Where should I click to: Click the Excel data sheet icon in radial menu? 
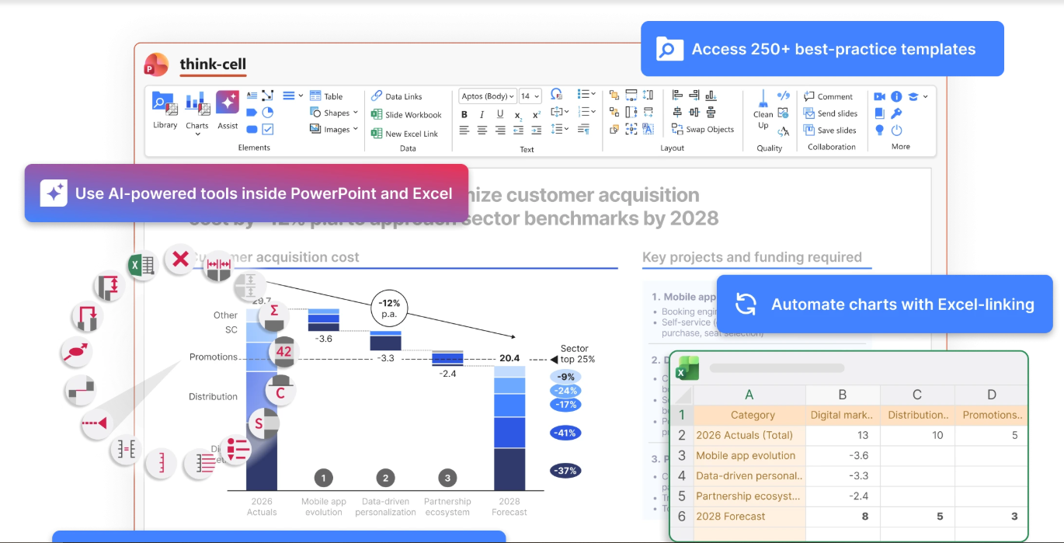(x=142, y=265)
